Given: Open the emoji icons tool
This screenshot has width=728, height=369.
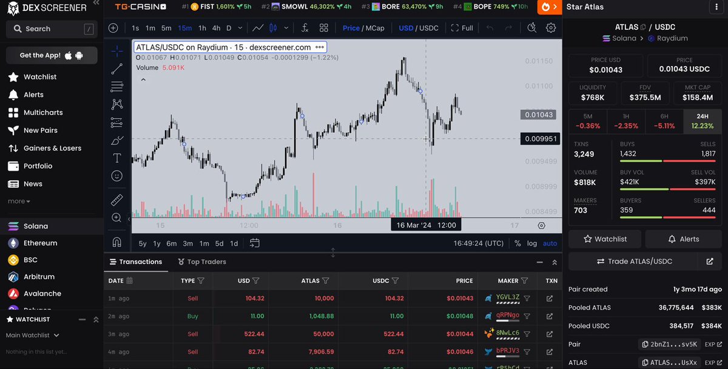Looking at the screenshot, I should tap(117, 176).
